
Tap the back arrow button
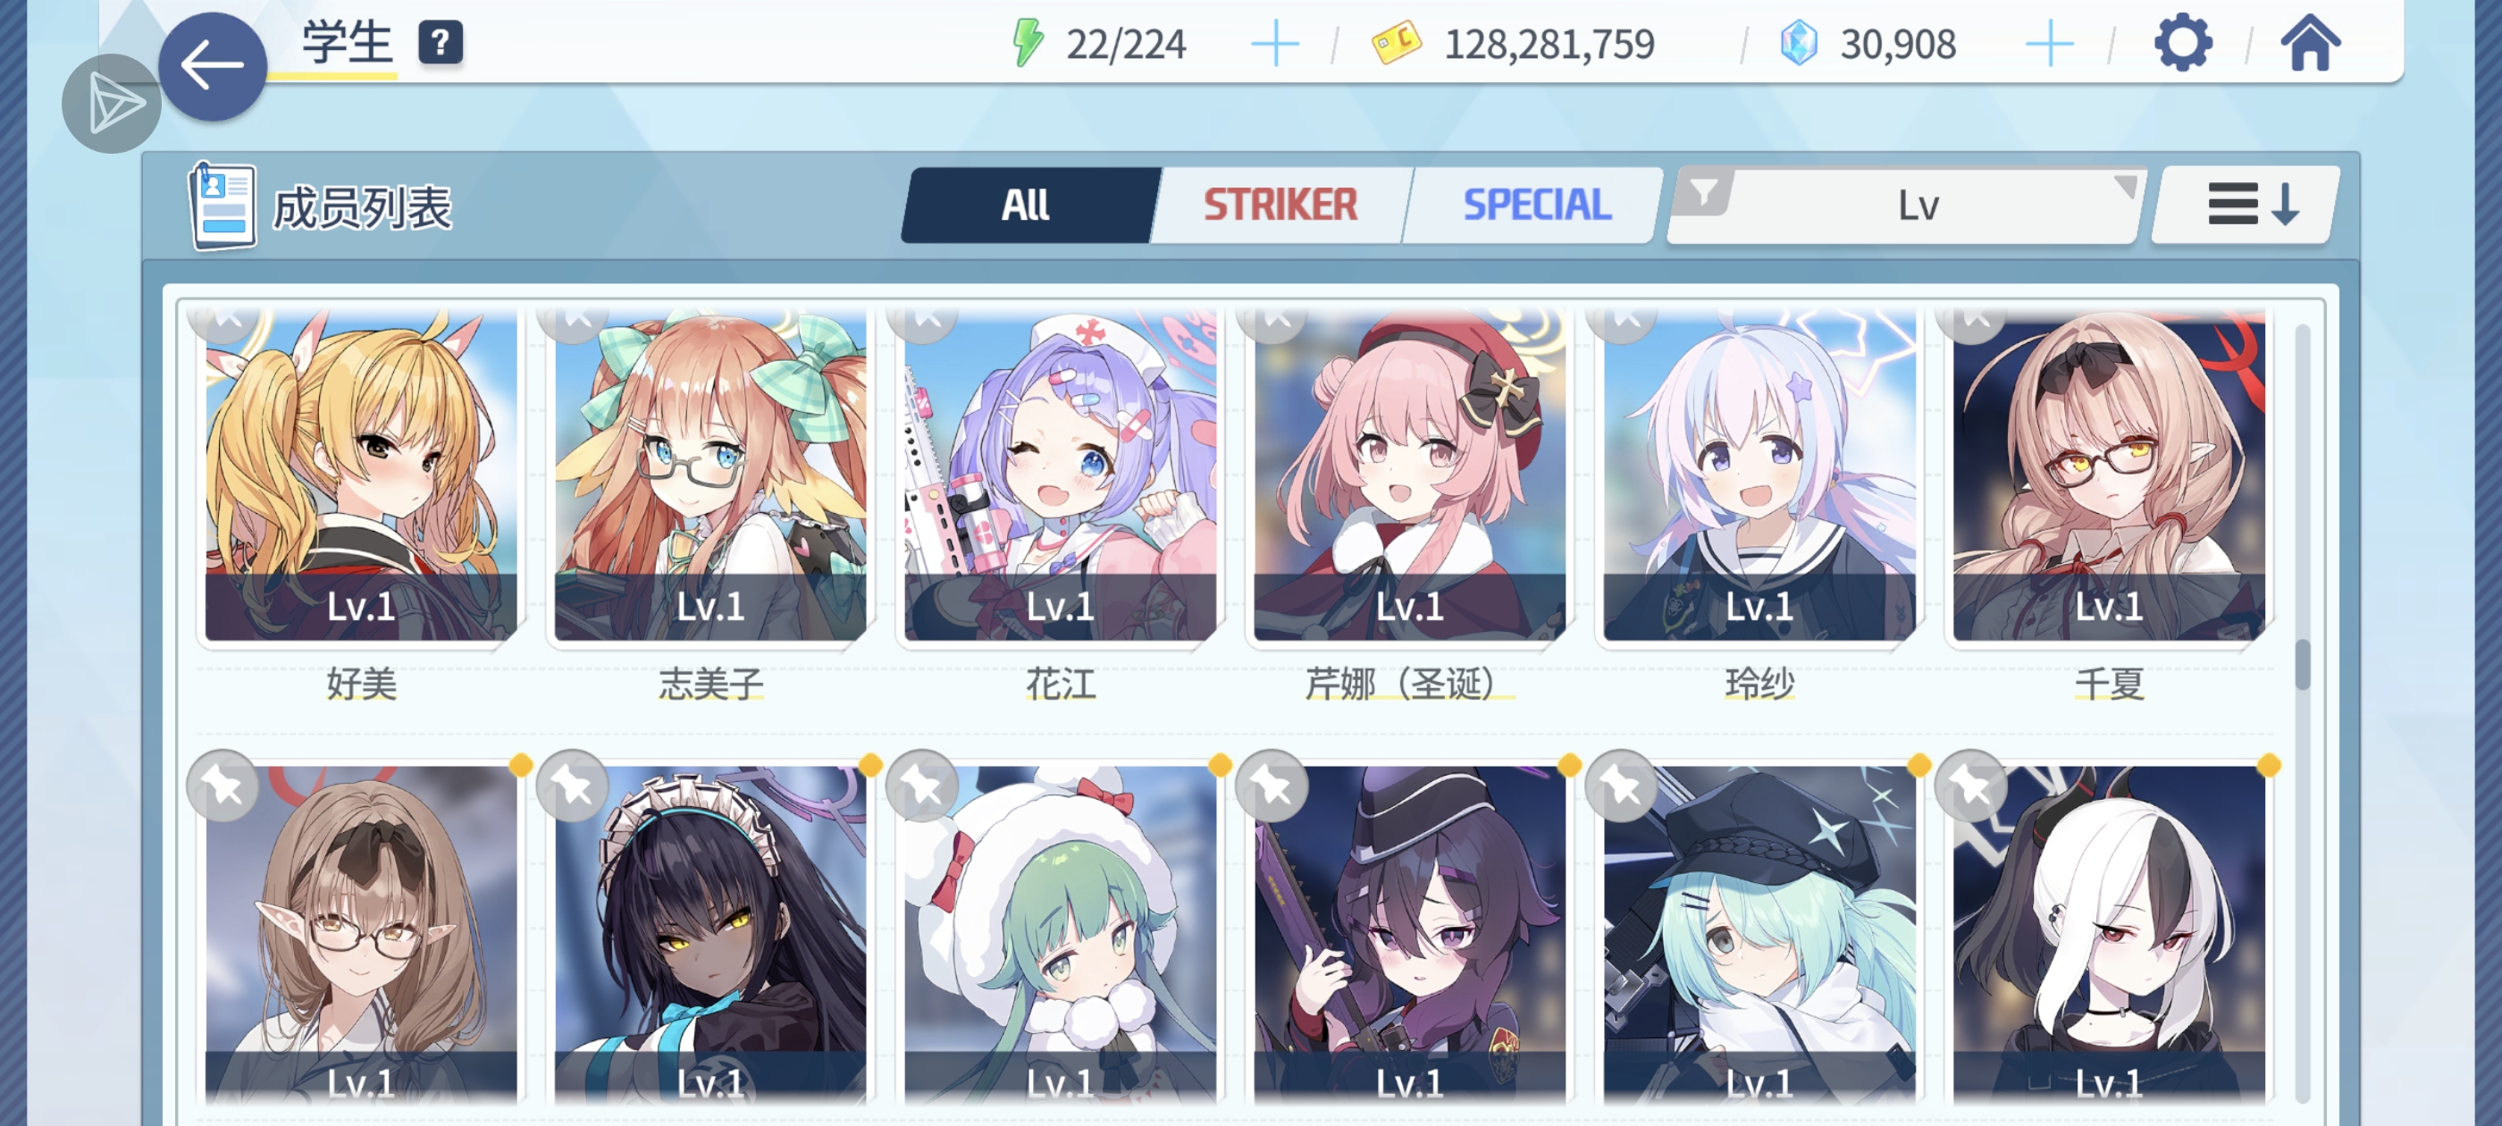[x=212, y=66]
